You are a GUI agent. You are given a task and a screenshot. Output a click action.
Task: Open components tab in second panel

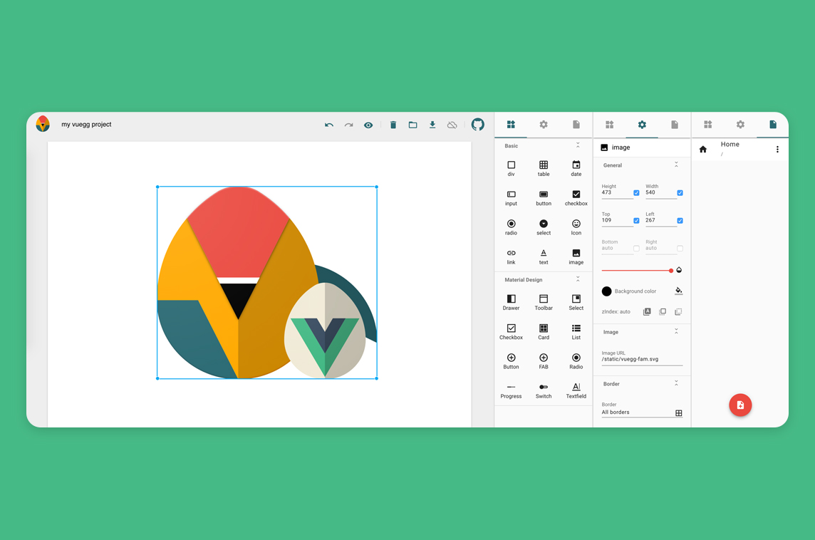pyautogui.click(x=610, y=124)
